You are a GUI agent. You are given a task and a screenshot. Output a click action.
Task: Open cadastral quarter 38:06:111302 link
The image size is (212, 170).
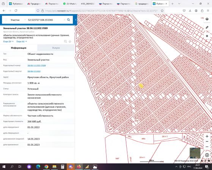[34, 71]
